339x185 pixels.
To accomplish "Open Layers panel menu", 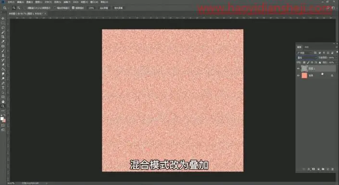I will tap(337, 47).
